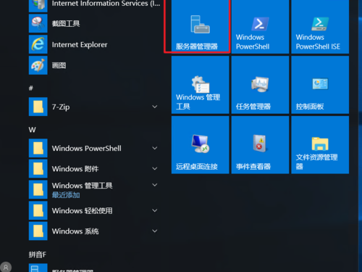The width and height of the screenshot is (362, 272).
Task: Click the Windows 管理工具 folder icon
Action: [38, 189]
